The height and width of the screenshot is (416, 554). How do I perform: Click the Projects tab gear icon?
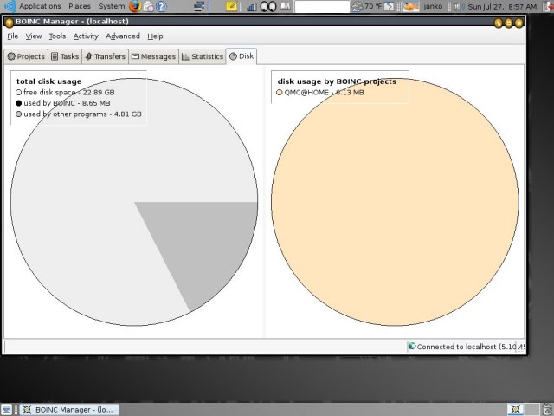11,56
